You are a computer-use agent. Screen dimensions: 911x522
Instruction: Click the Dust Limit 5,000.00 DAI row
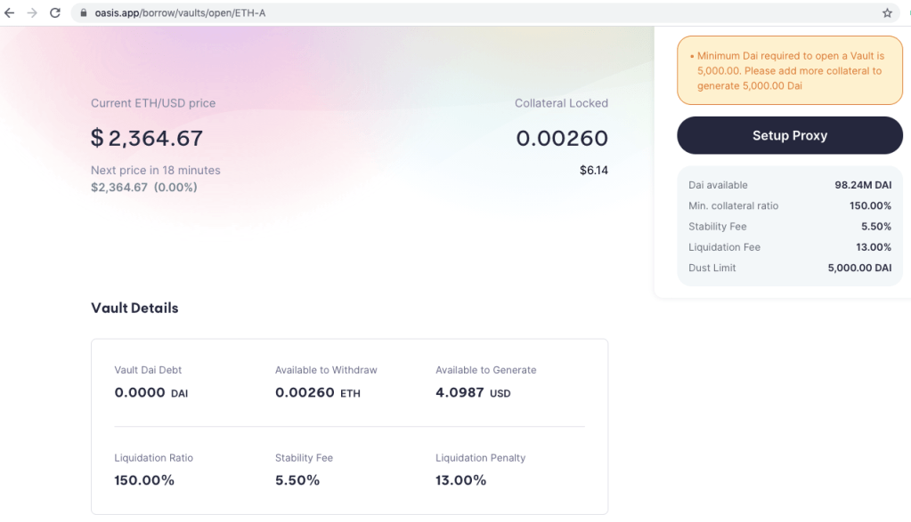click(x=789, y=268)
